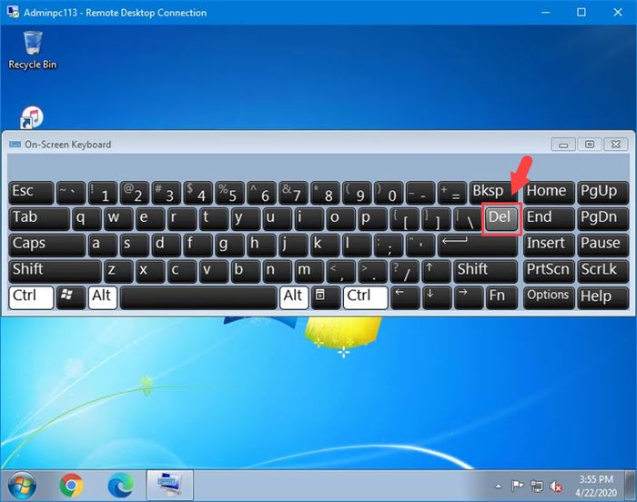Click the Bksp key
Image resolution: width=637 pixels, height=502 pixels.
(x=493, y=193)
